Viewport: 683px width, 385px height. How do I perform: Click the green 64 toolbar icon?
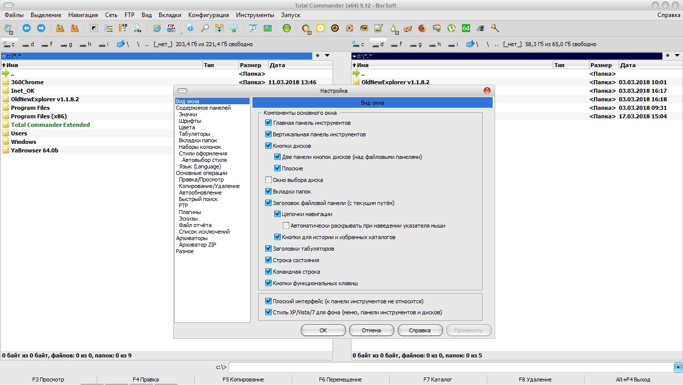pos(466,28)
